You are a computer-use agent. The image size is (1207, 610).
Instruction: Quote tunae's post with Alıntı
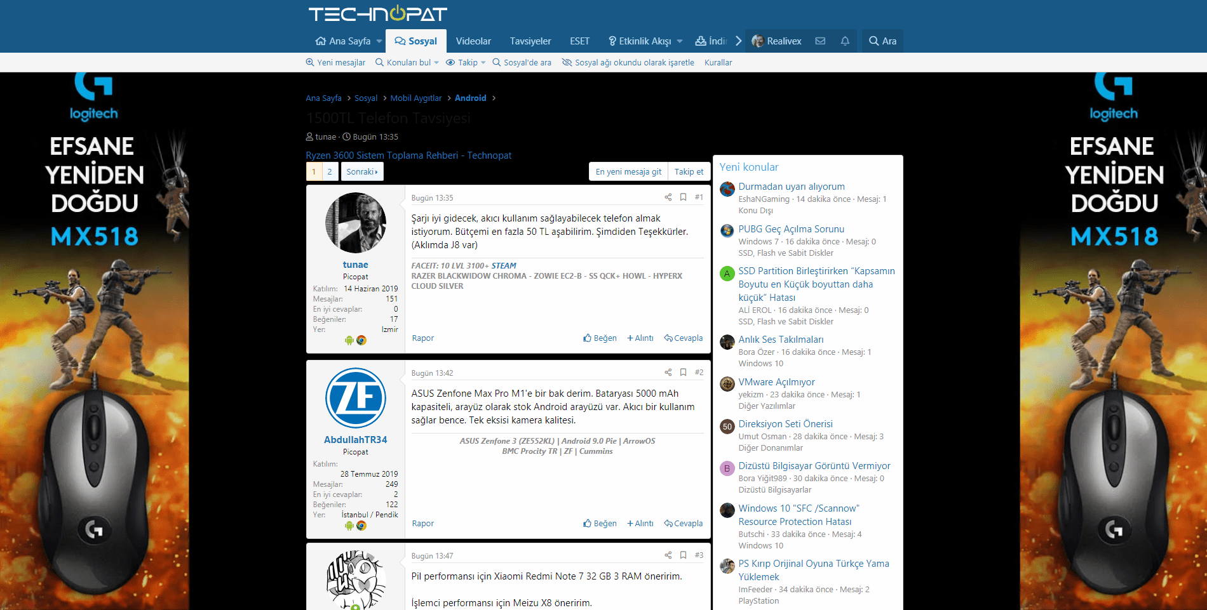point(640,338)
